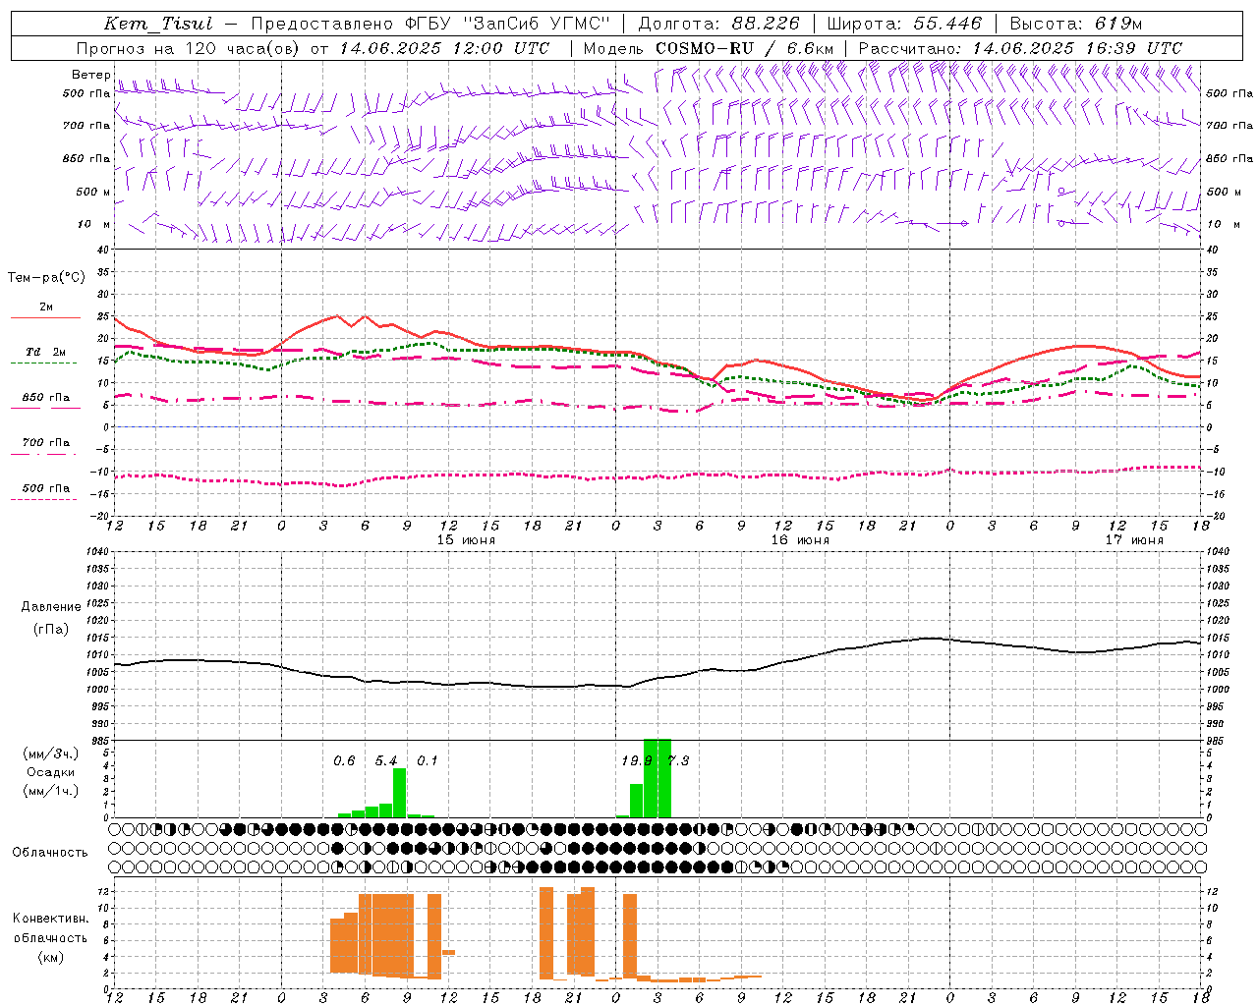The width and height of the screenshot is (1258, 1006).
Task: Click the 5.4 precipitation total
Action: [386, 761]
